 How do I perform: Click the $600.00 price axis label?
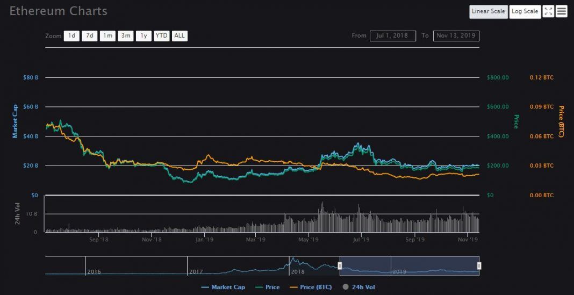(498, 107)
